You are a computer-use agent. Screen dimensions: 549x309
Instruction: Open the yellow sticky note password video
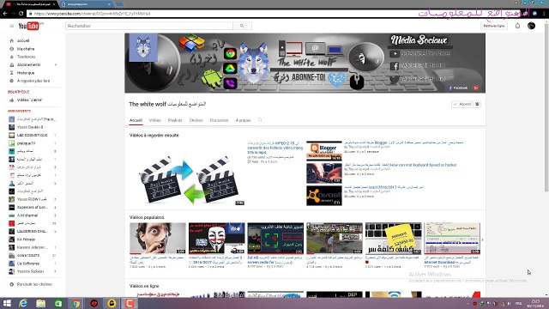(393, 239)
